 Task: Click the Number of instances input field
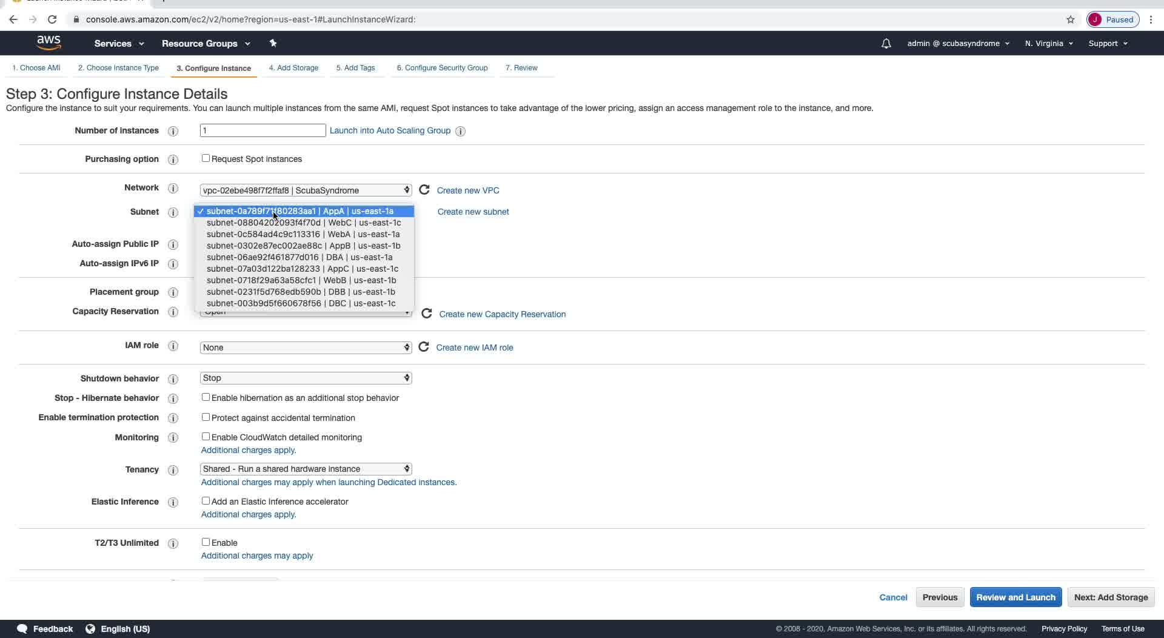[x=263, y=130]
